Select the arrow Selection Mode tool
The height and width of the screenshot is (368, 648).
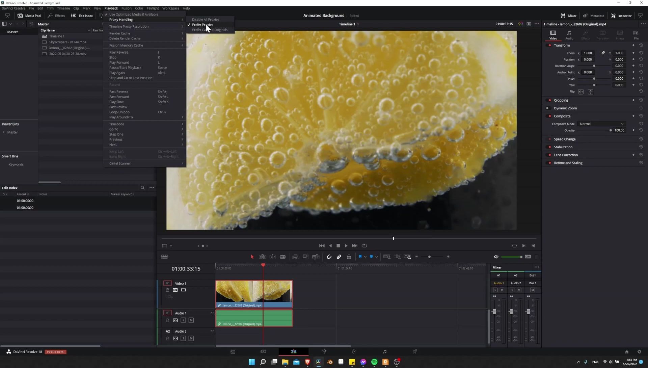[252, 257]
